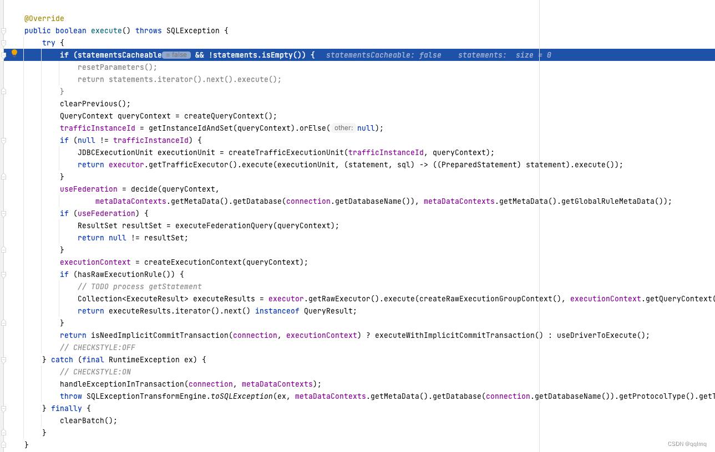Collapse the finally block
Image resolution: width=715 pixels, height=452 pixels.
[3, 408]
